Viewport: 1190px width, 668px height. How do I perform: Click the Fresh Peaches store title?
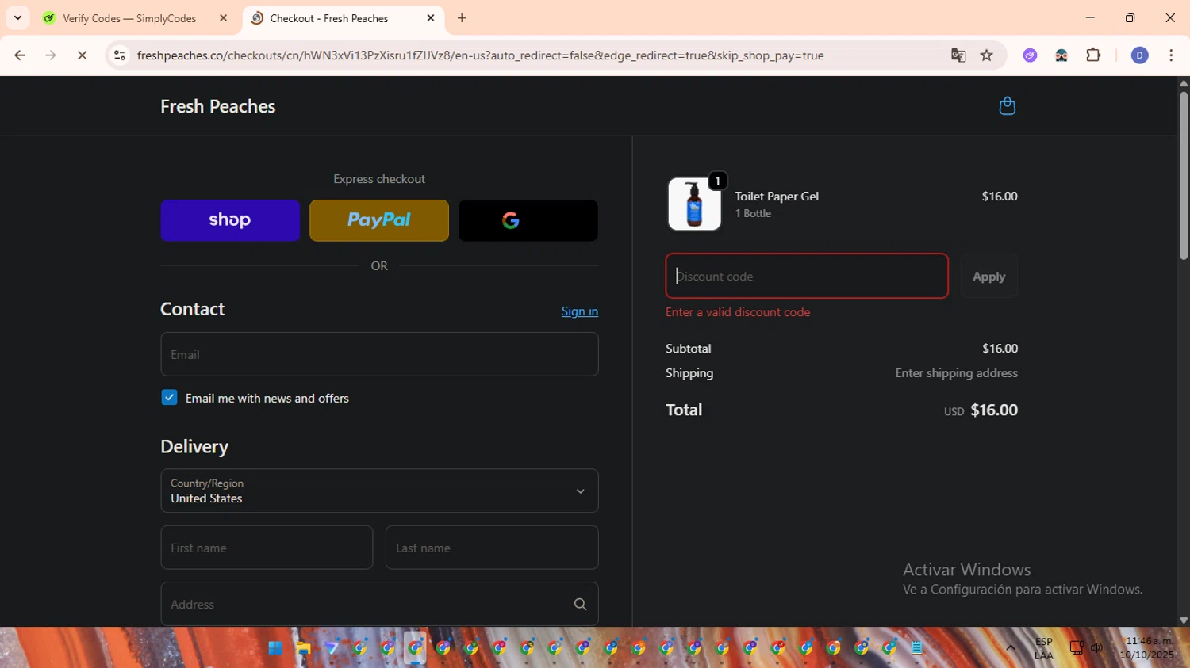coord(218,106)
